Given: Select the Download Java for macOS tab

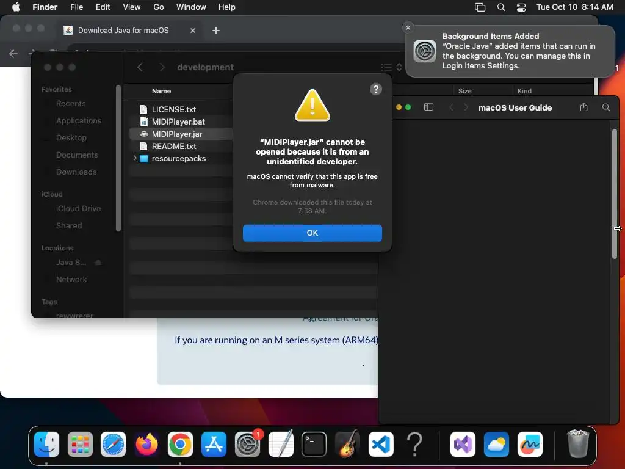Looking at the screenshot, I should (x=123, y=31).
